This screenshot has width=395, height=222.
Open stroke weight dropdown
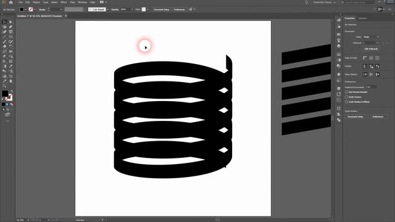coord(62,10)
